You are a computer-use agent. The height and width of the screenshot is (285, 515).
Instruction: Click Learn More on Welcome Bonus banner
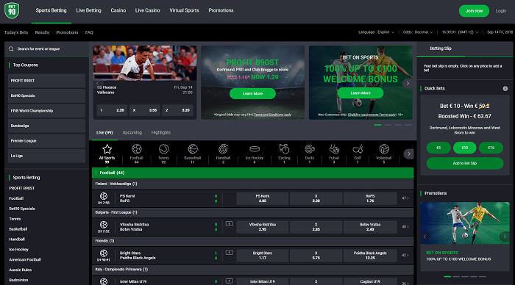tap(360, 93)
